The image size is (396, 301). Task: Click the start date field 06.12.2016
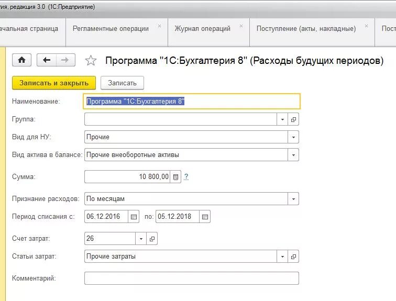click(106, 217)
